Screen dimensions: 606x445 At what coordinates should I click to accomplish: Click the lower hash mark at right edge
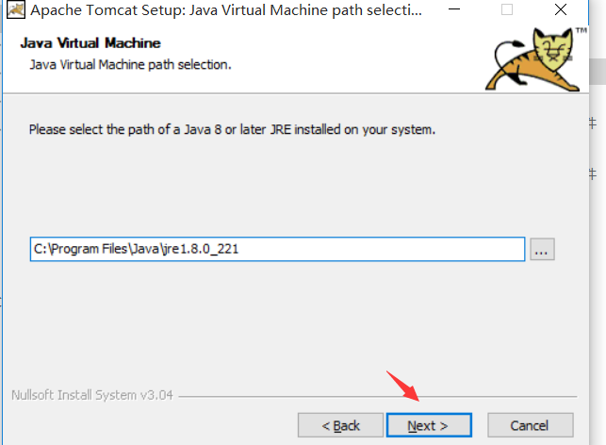click(x=593, y=174)
